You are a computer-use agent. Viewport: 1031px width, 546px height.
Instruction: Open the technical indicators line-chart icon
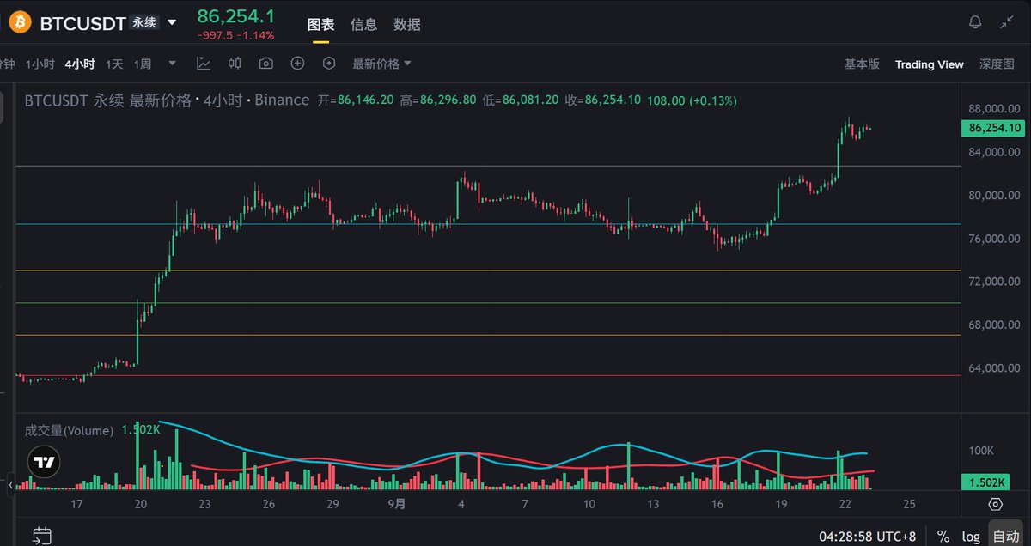click(204, 64)
